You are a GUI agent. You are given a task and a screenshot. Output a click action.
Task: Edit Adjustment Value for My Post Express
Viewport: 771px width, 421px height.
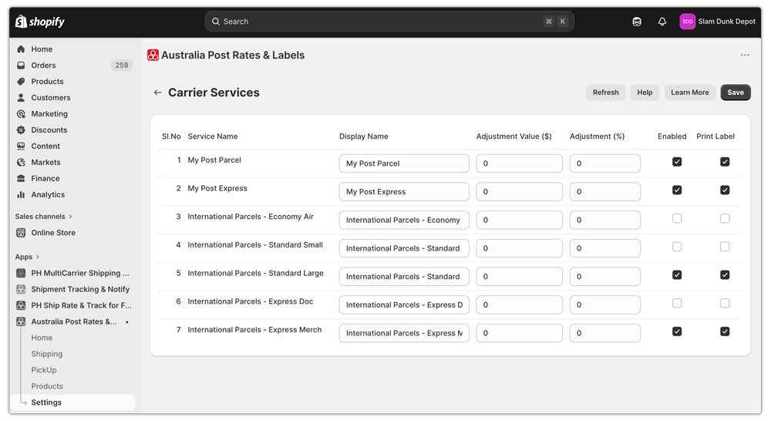[519, 192]
